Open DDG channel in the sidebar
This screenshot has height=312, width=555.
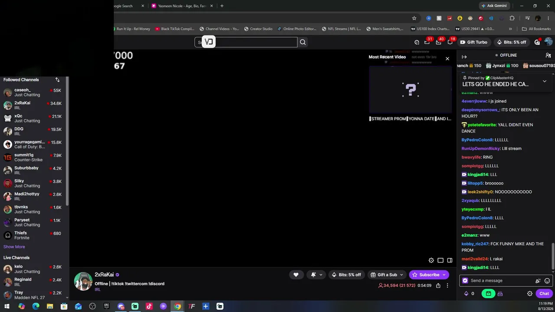[x=33, y=131]
